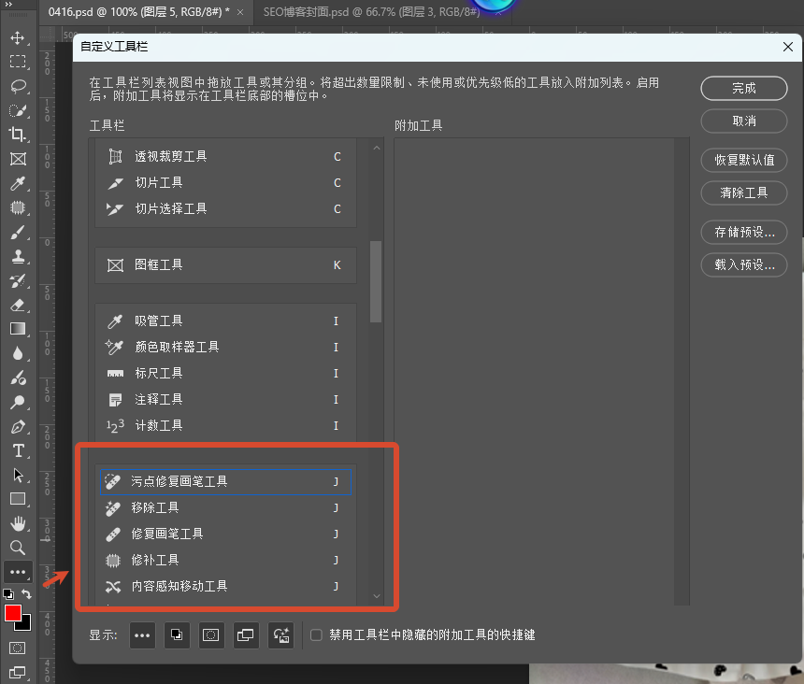Select the Move tool in the toolbar
The height and width of the screenshot is (684, 804).
click(x=17, y=38)
